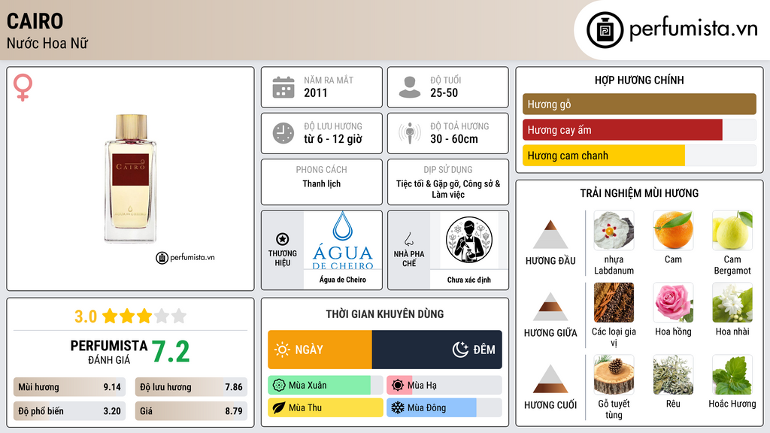Screen dimensions: 770x433
Task: Click the Hương cuối pyramid icon
Action: [550, 379]
